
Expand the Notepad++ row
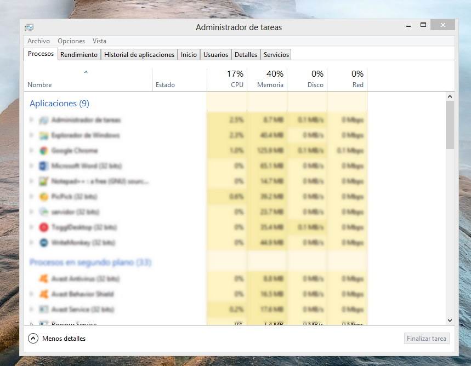tap(31, 181)
